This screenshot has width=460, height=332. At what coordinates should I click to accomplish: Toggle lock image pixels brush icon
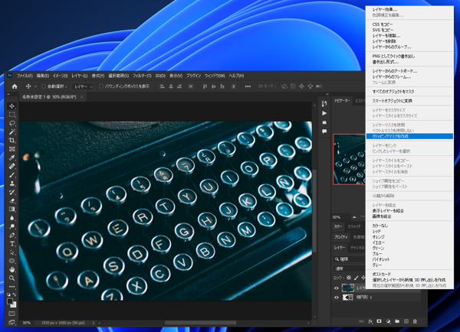coord(356,278)
